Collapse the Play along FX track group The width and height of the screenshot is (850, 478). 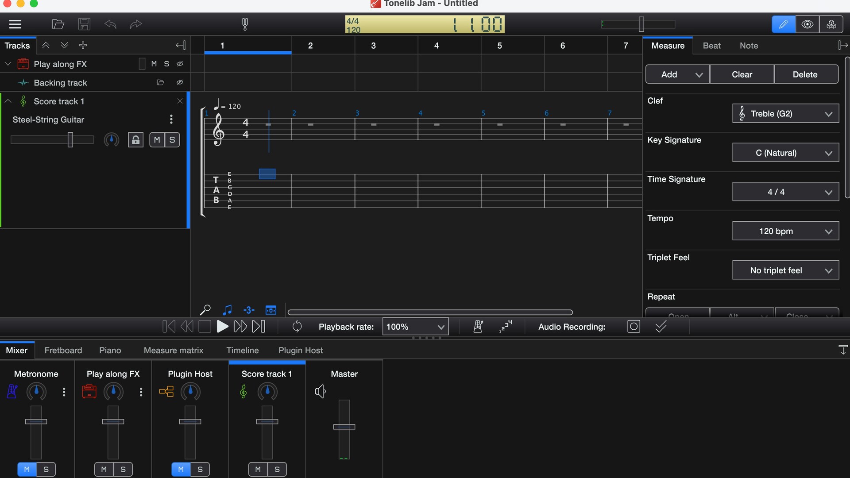pyautogui.click(x=8, y=64)
